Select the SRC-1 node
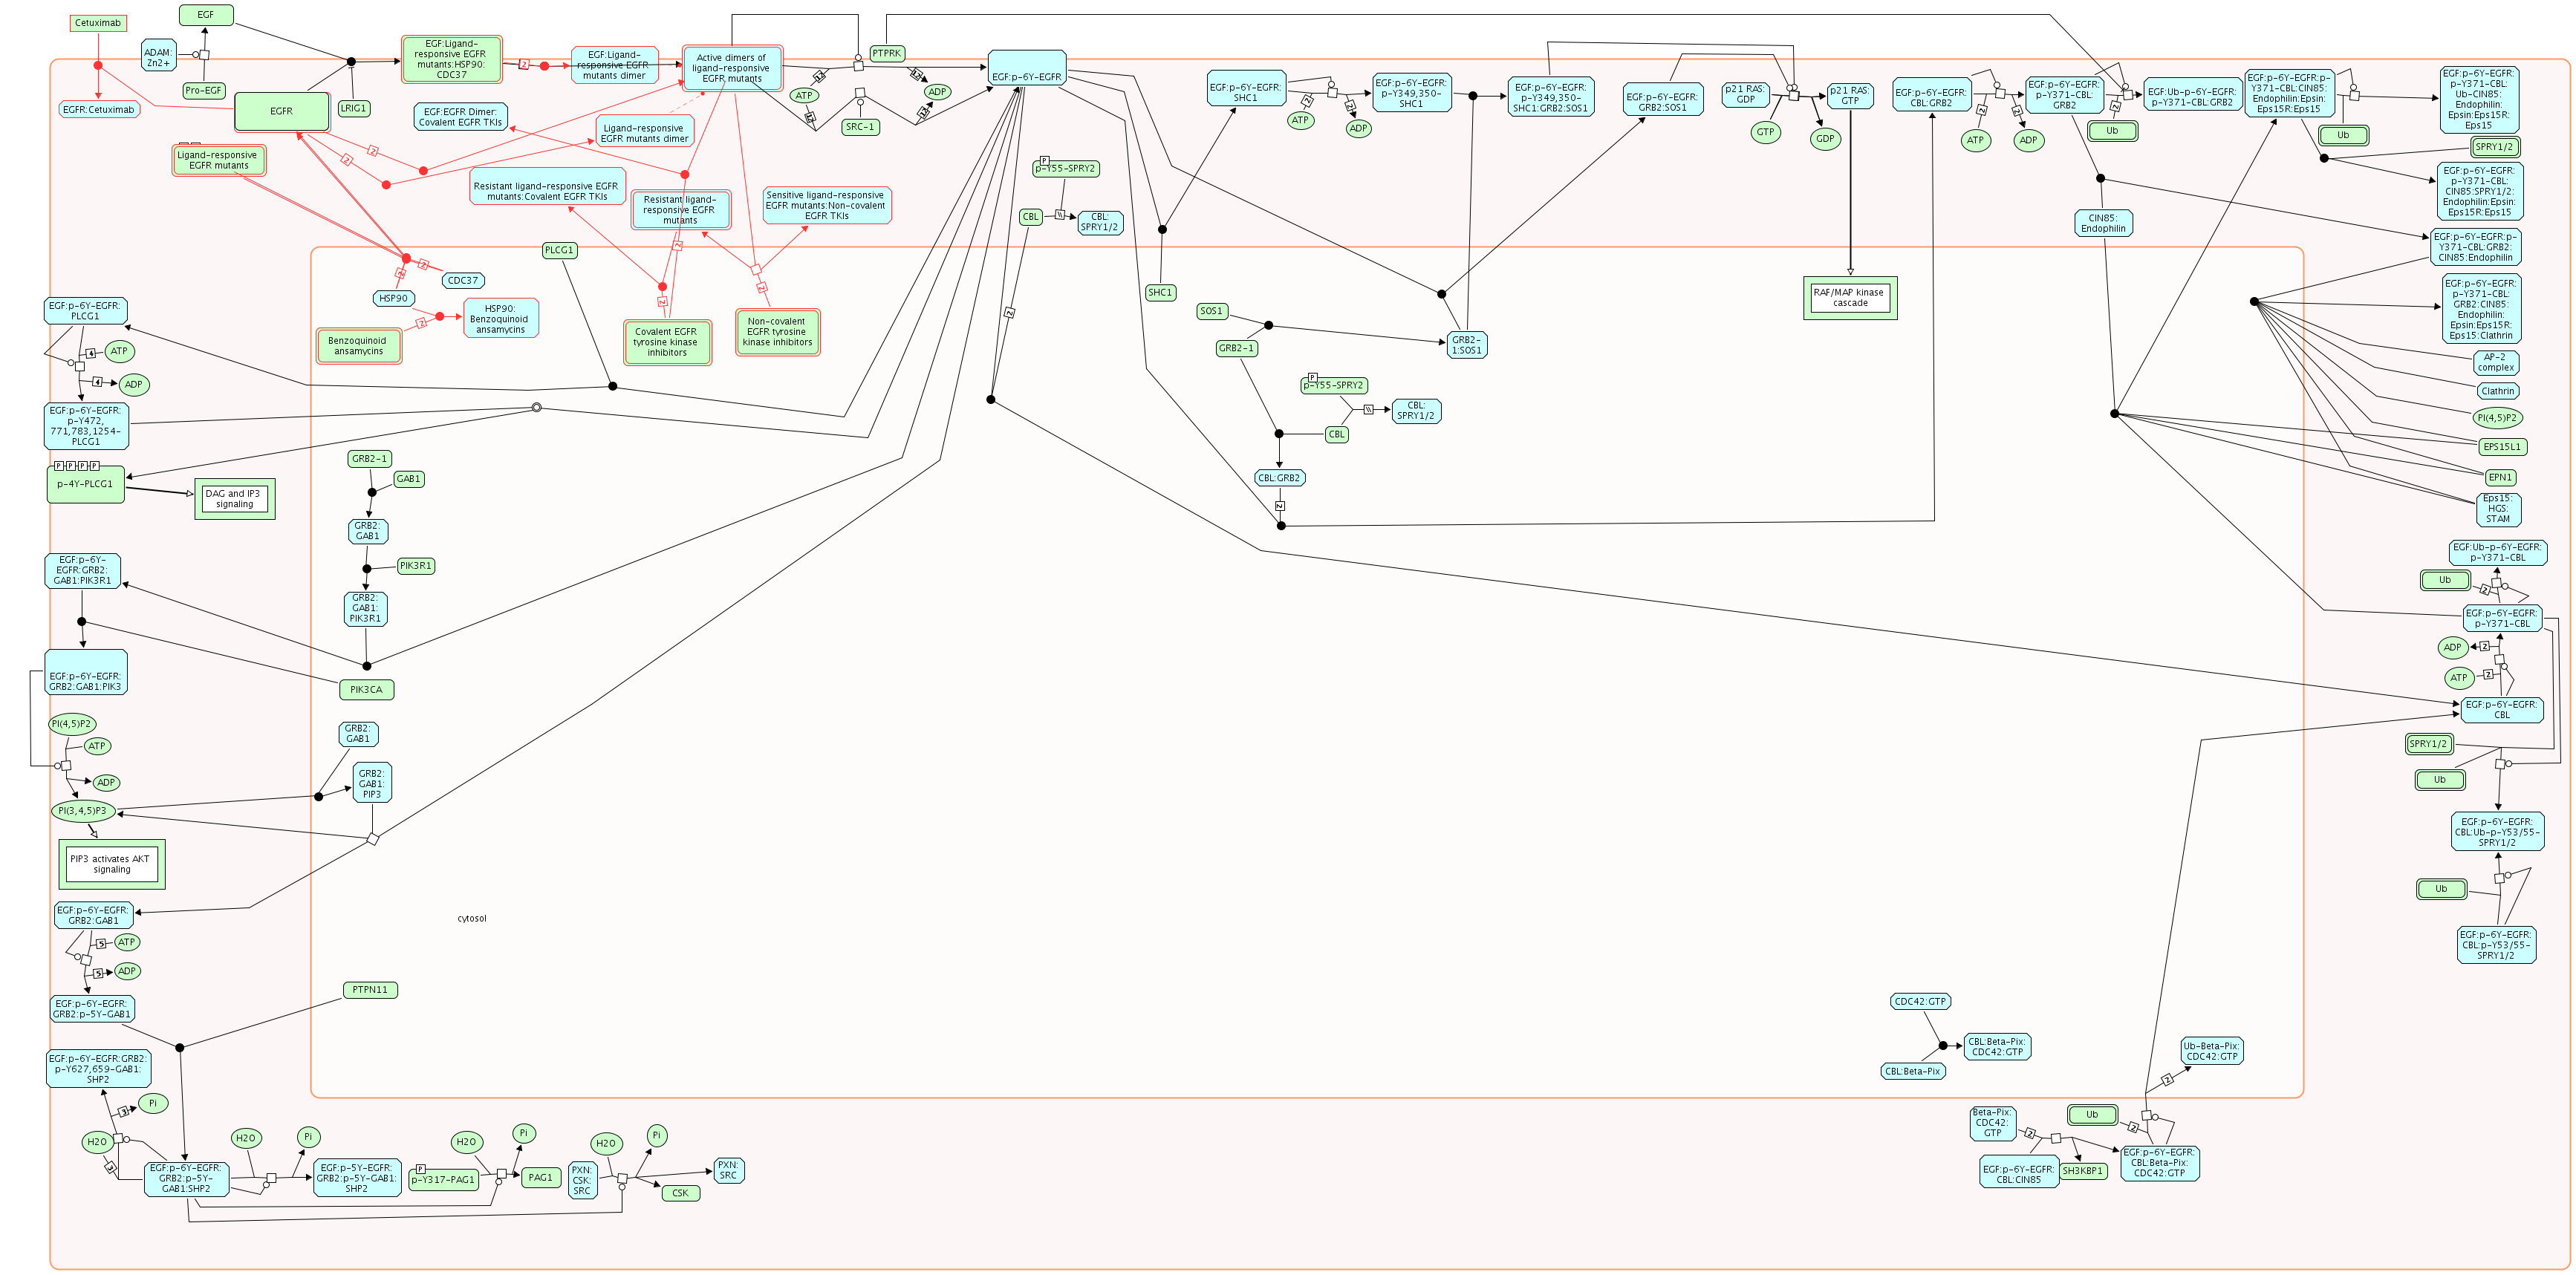Image resolution: width=2576 pixels, height=1275 pixels. click(x=860, y=127)
